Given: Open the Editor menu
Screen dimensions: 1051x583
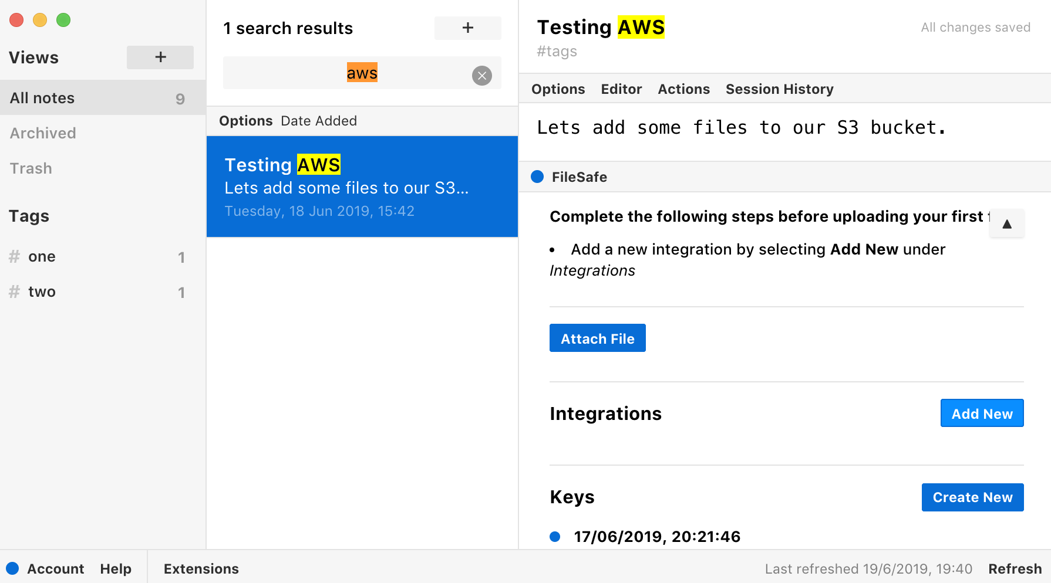Looking at the screenshot, I should (621, 89).
